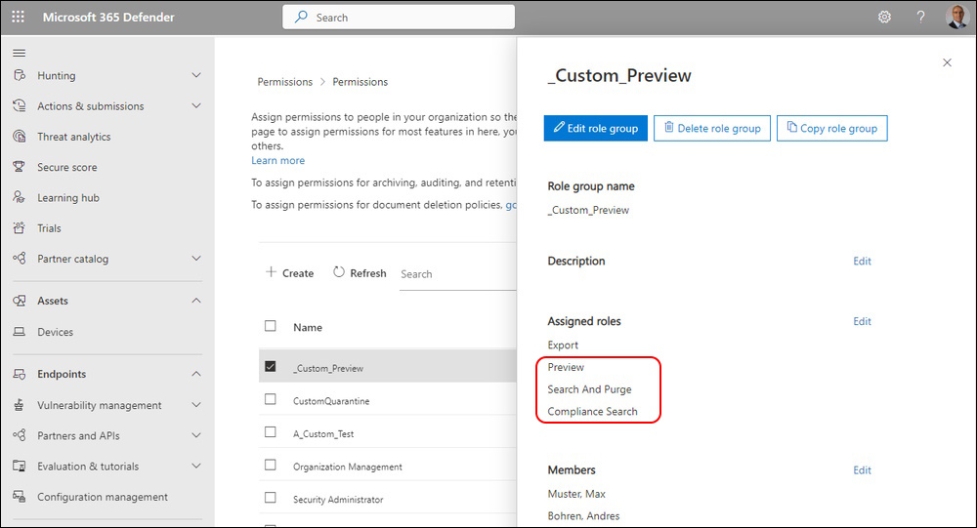
Task: Click the Devices laptop icon
Action: 20,332
